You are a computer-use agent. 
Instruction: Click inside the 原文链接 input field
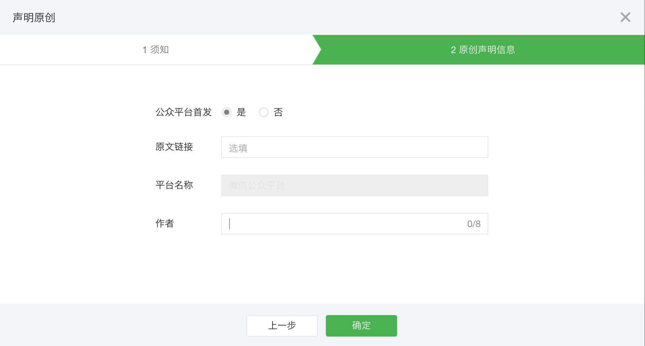pyautogui.click(x=354, y=147)
